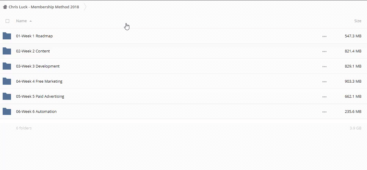Screen dimensions: 367x170
Task: Expand actions menu for 06-Week 6 Automation
Action: coord(324,112)
